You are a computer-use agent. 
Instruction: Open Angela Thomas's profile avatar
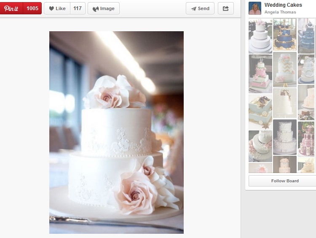[x=255, y=8]
